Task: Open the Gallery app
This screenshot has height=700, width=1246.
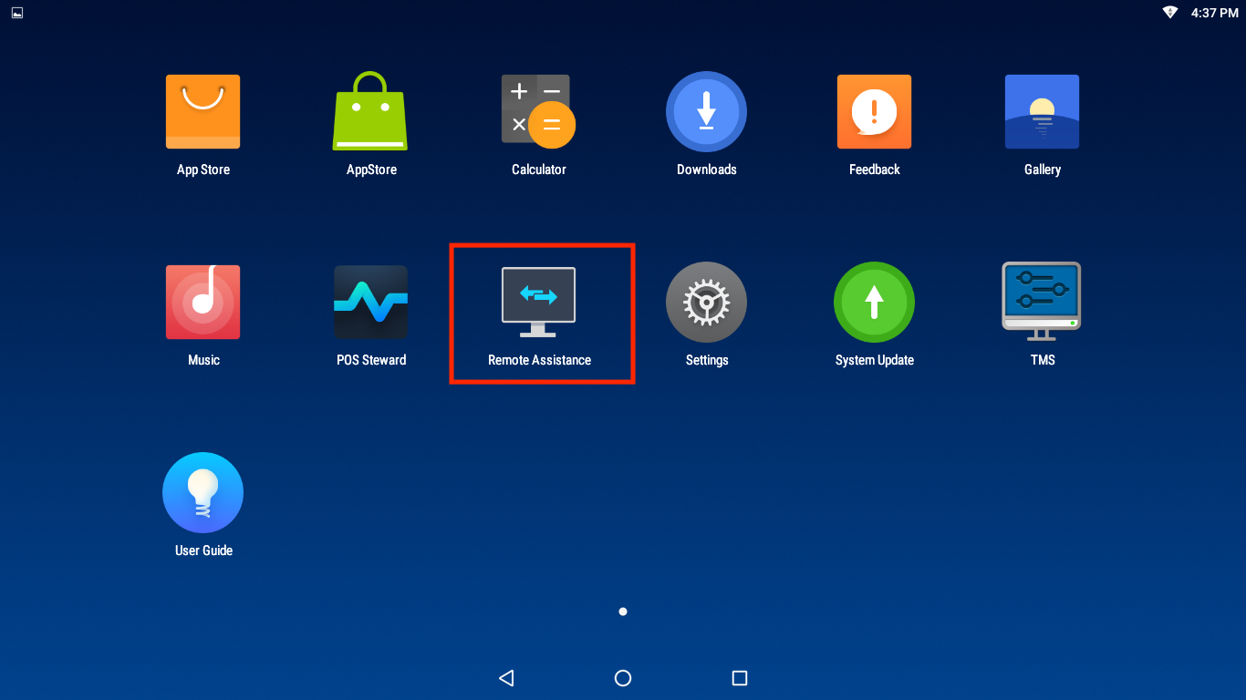Action: 1042,111
